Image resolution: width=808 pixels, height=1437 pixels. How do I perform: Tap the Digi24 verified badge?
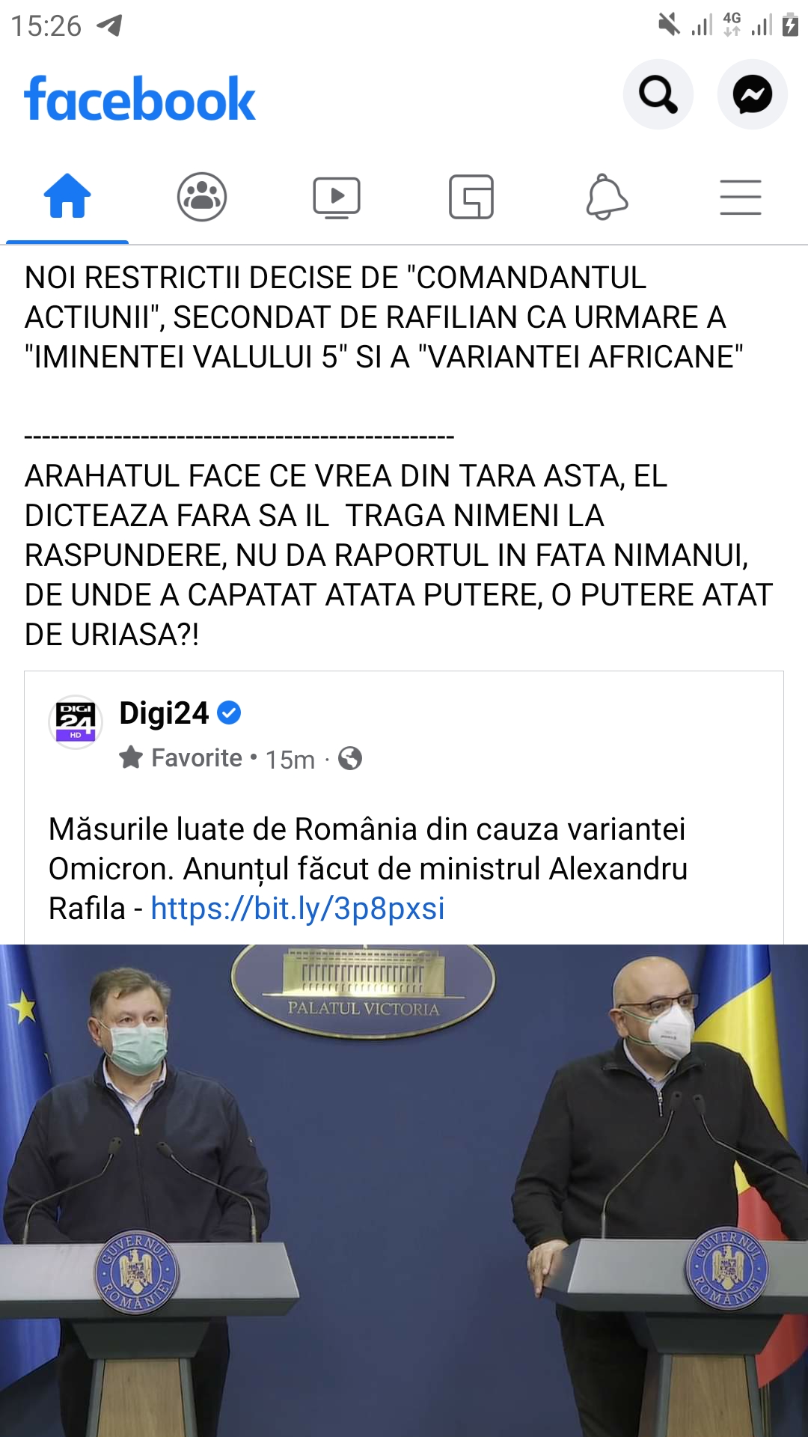tap(229, 713)
